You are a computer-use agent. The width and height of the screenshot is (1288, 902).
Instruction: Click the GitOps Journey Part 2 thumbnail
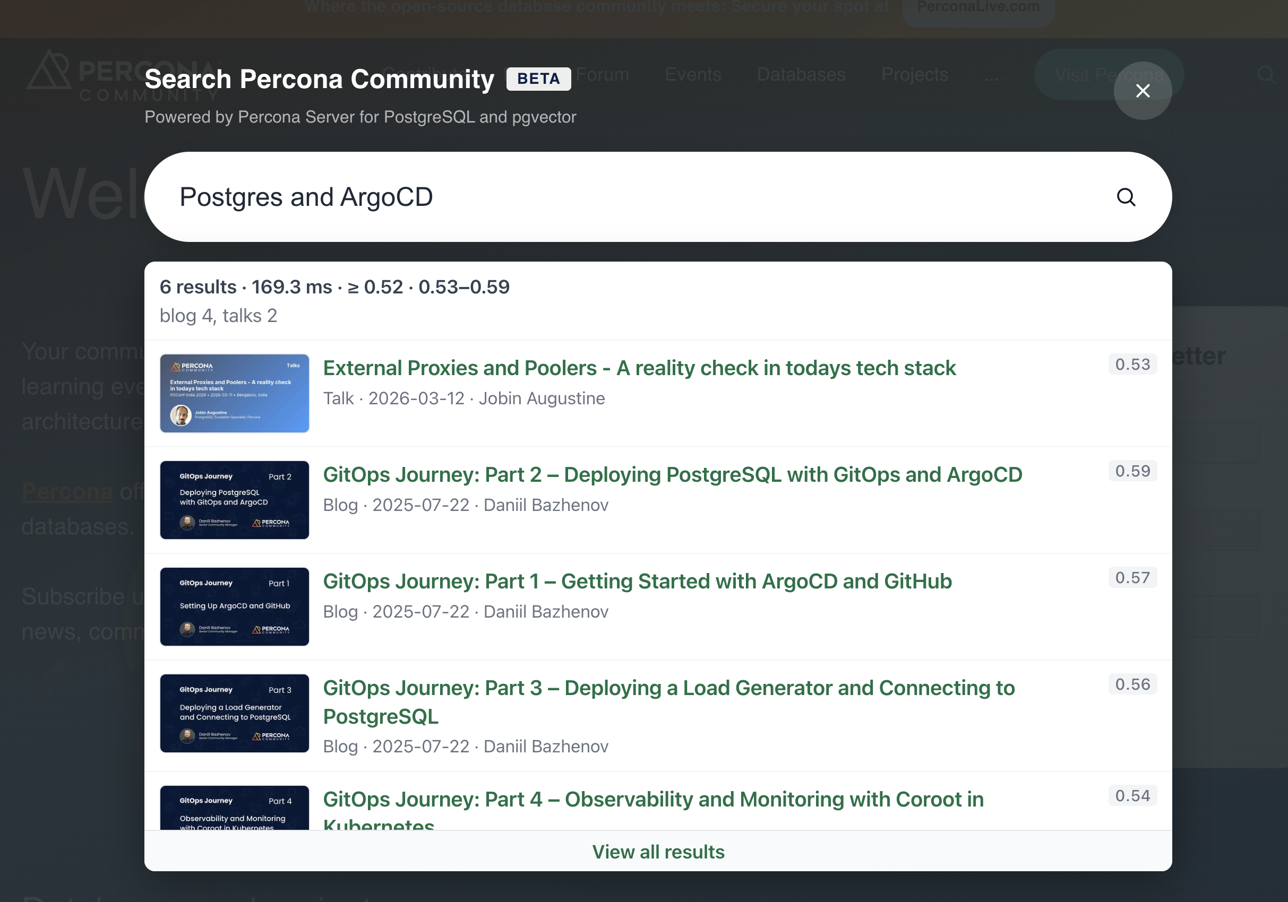[x=235, y=499]
